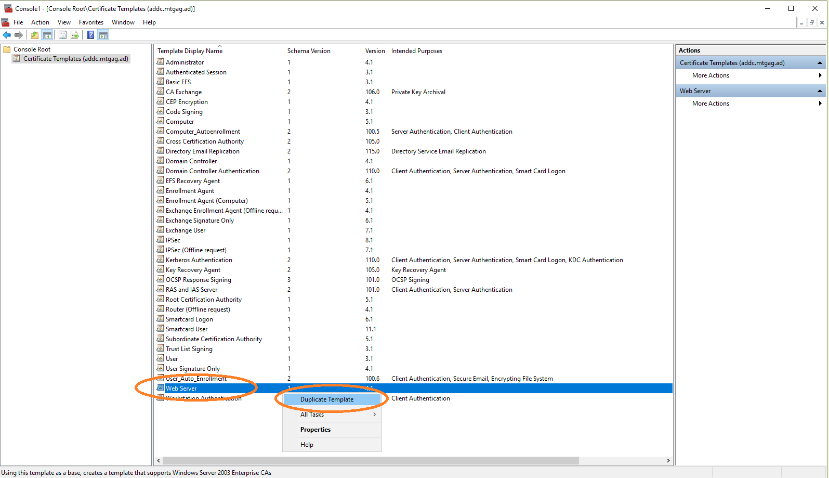Open More Actions under Web Server
Image resolution: width=829 pixels, height=478 pixels.
710,104
